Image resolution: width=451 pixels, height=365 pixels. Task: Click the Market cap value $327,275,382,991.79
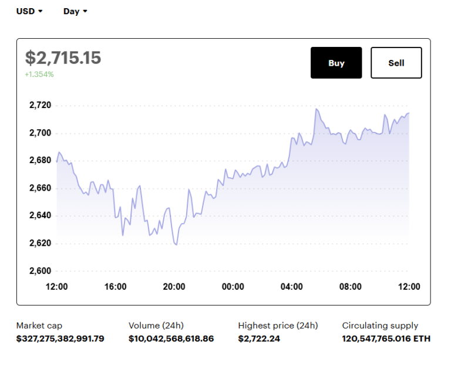point(60,339)
